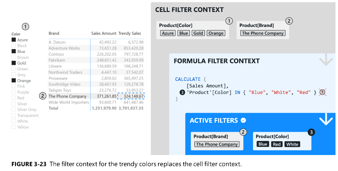This screenshot has width=338, height=171.
Task: Toggle the Gold color checkbox
Action: (14, 63)
